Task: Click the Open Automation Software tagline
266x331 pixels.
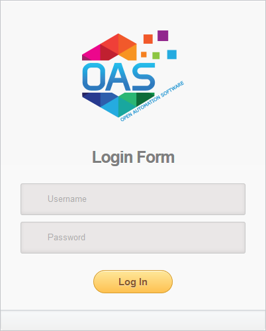Action: [152, 101]
